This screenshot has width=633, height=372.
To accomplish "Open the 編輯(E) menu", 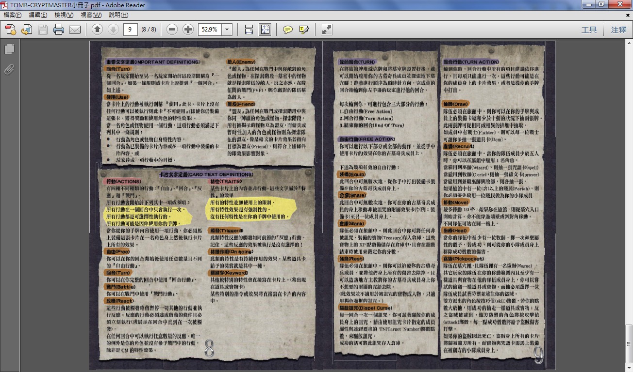I will point(38,15).
